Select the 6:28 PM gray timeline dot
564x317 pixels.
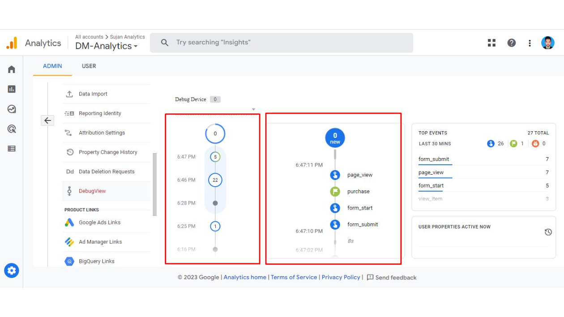point(215,203)
